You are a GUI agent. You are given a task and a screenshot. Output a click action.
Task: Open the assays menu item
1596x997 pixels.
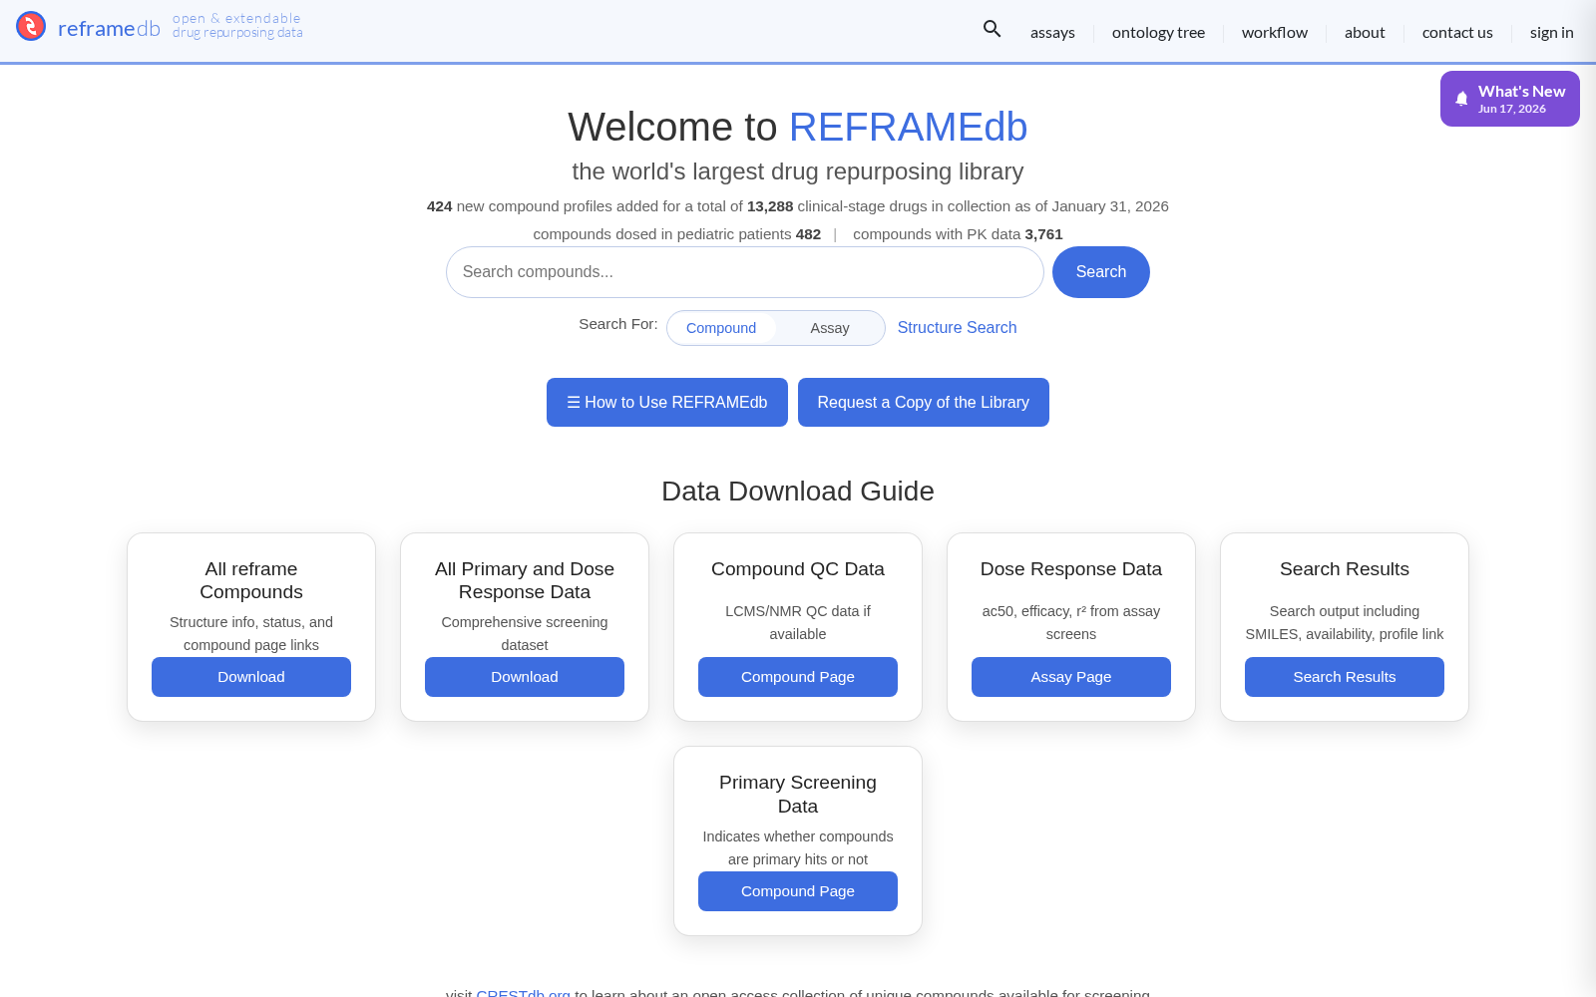1052,33
